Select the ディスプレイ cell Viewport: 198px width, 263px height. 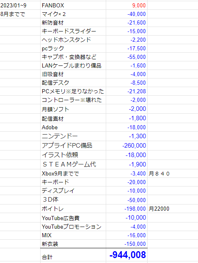click(x=73, y=191)
